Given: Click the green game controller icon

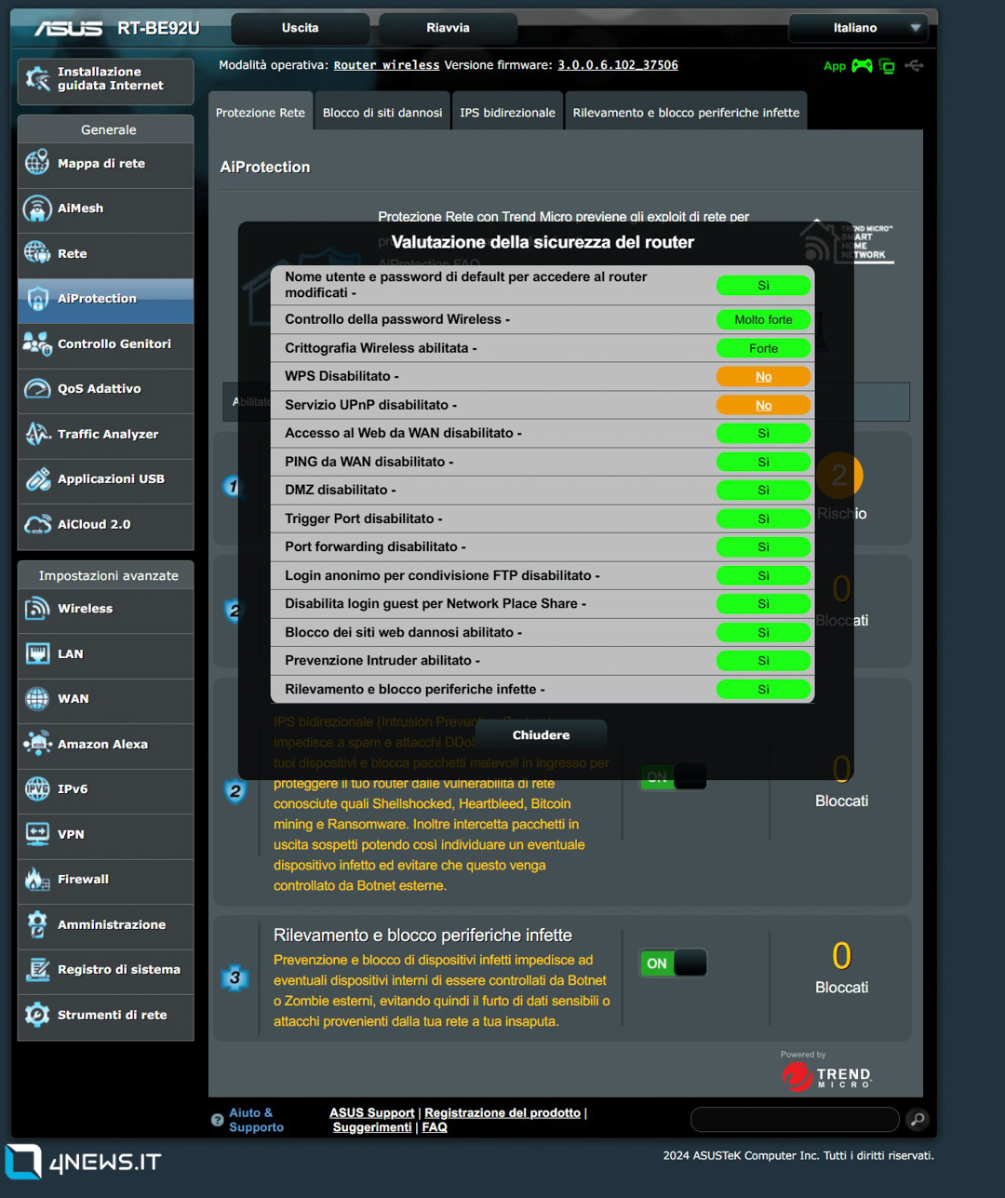Looking at the screenshot, I should pos(863,66).
